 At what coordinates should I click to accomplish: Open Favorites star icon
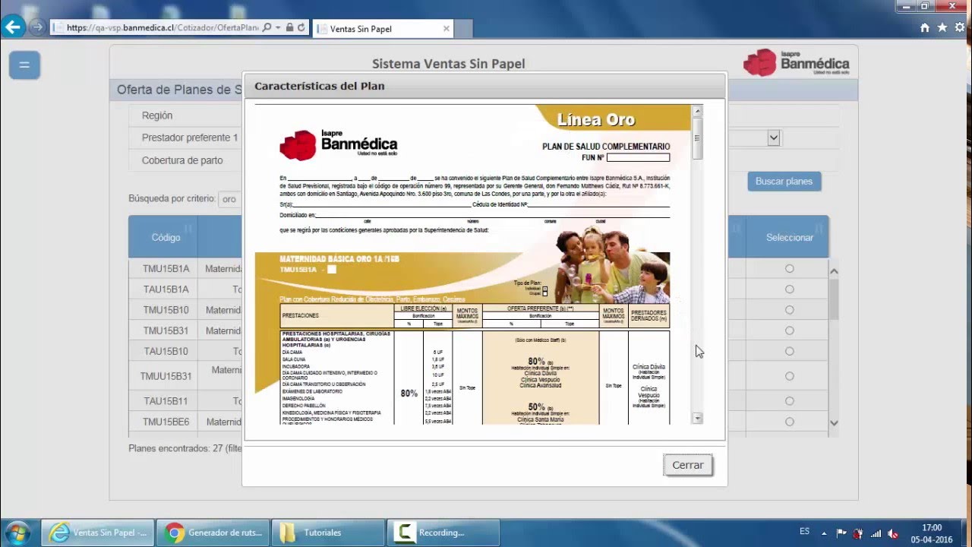(942, 28)
